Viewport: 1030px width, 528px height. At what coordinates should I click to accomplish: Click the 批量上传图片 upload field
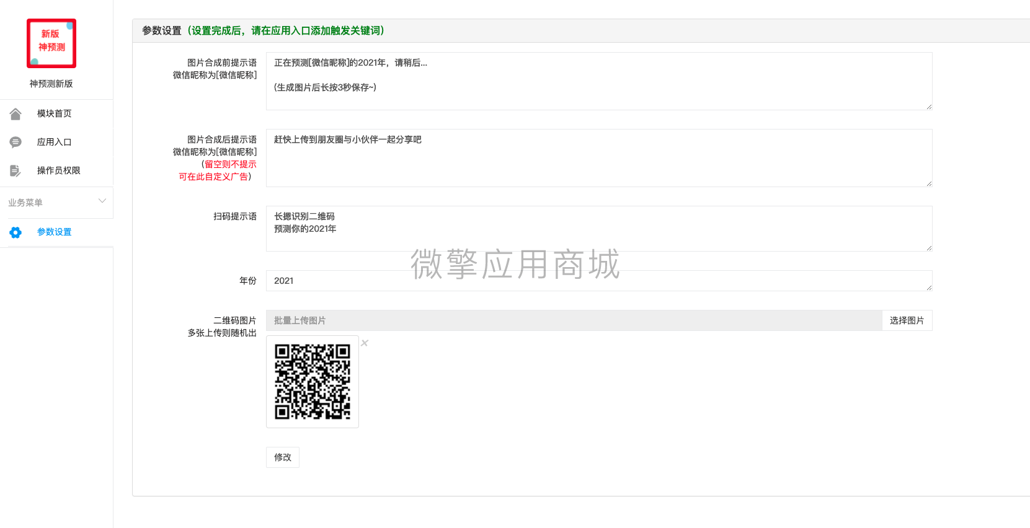click(574, 320)
